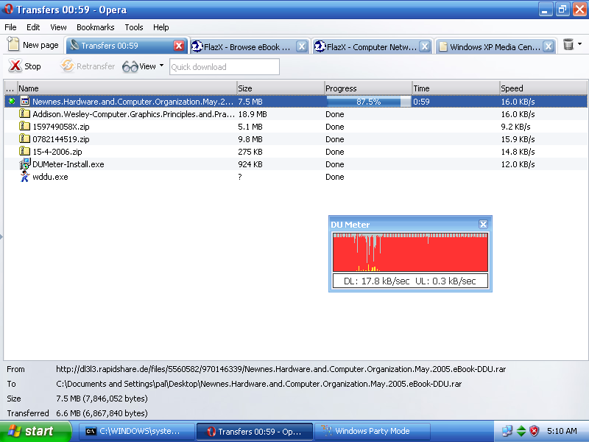This screenshot has width=589, height=442.
Task: Click the wddu.exe program icon
Action: click(25, 176)
